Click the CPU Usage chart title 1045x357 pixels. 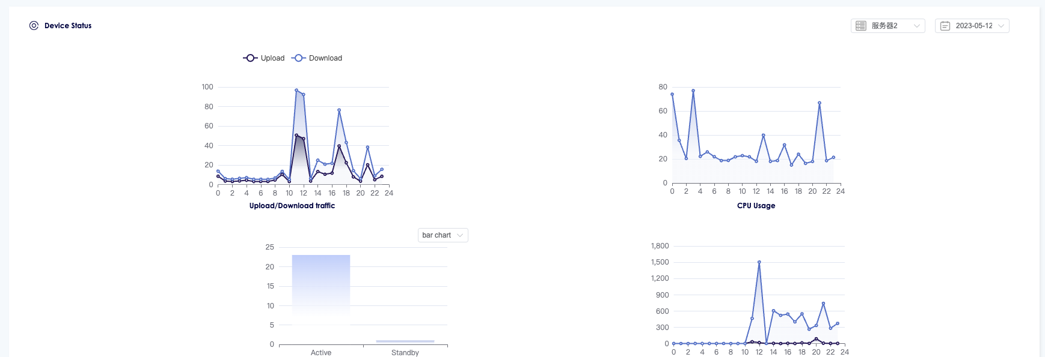click(x=756, y=206)
